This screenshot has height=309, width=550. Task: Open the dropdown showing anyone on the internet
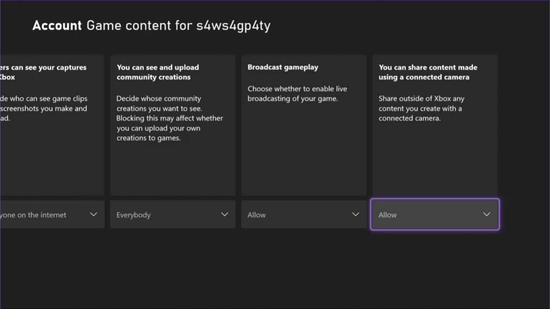[x=52, y=214]
